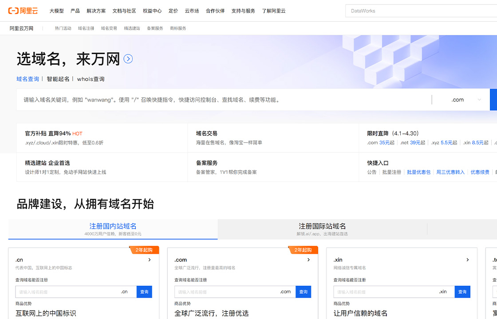Click 查询 button for .cn domain
Screen dimensions: 497x319
[145, 292]
